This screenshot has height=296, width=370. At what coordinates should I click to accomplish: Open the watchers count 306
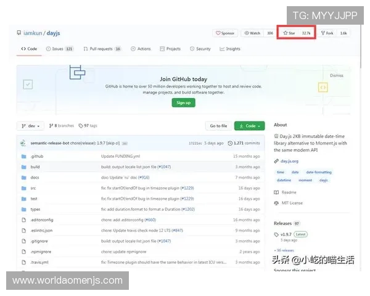(x=269, y=33)
